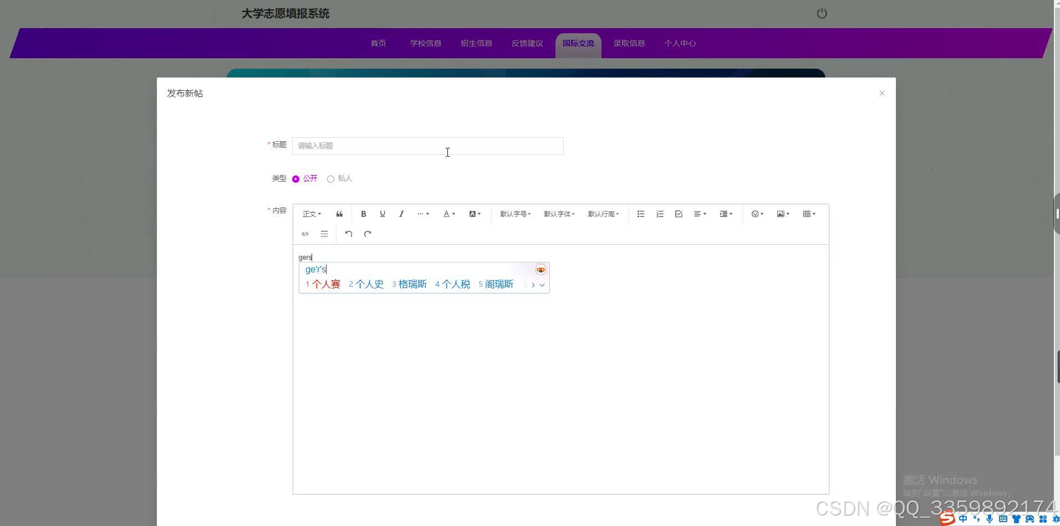This screenshot has height=526, width=1060.
Task: Open the IME skin shirt icon
Action: 1016,519
